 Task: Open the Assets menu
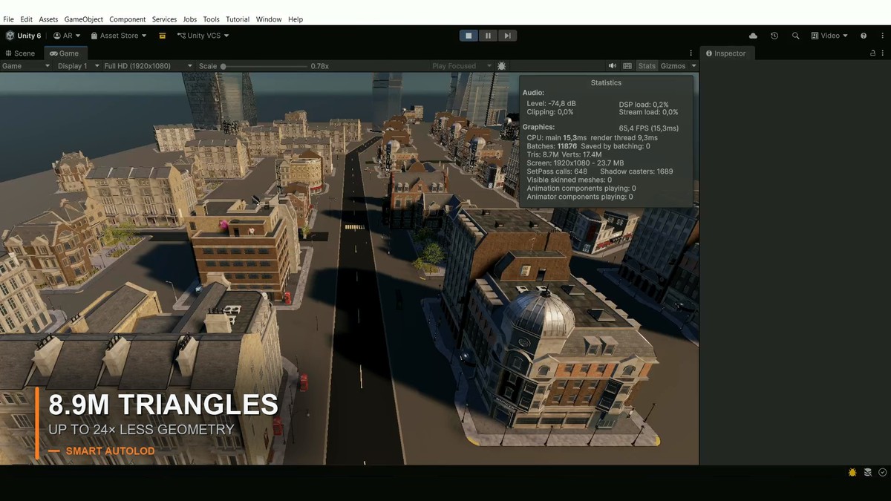[x=48, y=19]
